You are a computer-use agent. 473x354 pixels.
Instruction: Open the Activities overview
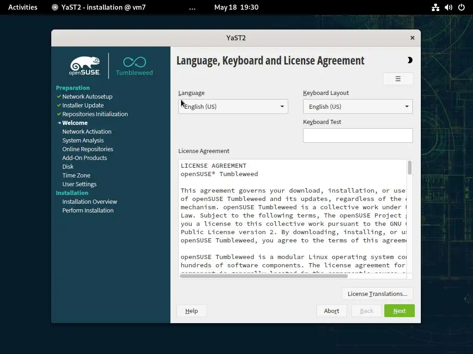coord(23,7)
